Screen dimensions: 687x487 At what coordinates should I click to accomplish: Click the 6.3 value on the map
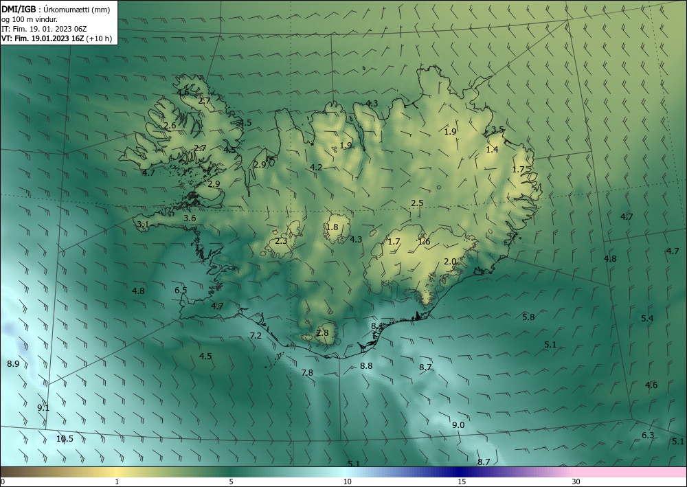[648, 435]
